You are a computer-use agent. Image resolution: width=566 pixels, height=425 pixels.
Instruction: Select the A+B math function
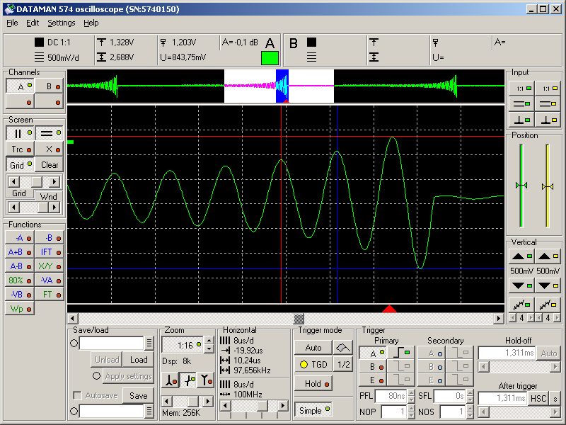pyautogui.click(x=19, y=251)
